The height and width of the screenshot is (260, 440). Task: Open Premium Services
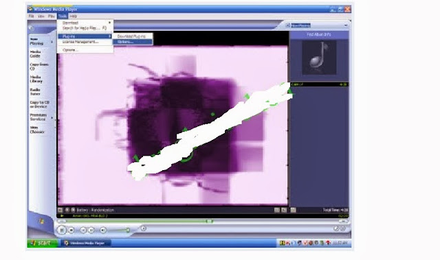38,117
